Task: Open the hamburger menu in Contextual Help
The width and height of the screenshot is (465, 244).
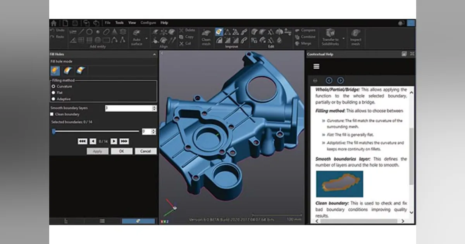Action: click(x=316, y=67)
